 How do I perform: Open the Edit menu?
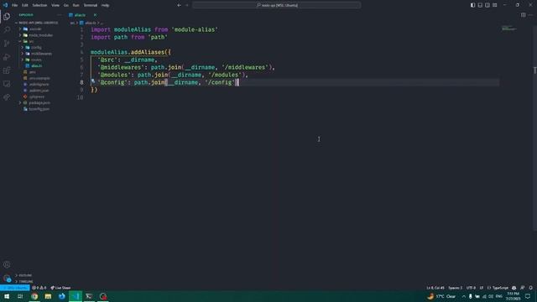point(25,5)
